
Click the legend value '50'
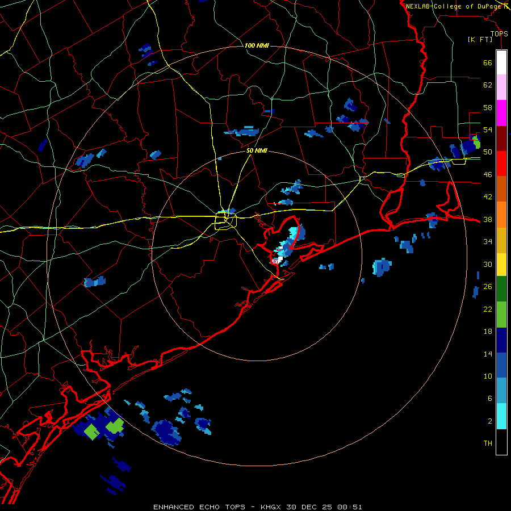tap(488, 152)
